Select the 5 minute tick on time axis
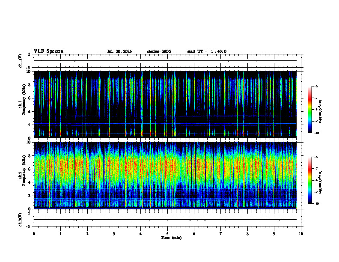The width and height of the screenshot is (339, 262). [167, 234]
